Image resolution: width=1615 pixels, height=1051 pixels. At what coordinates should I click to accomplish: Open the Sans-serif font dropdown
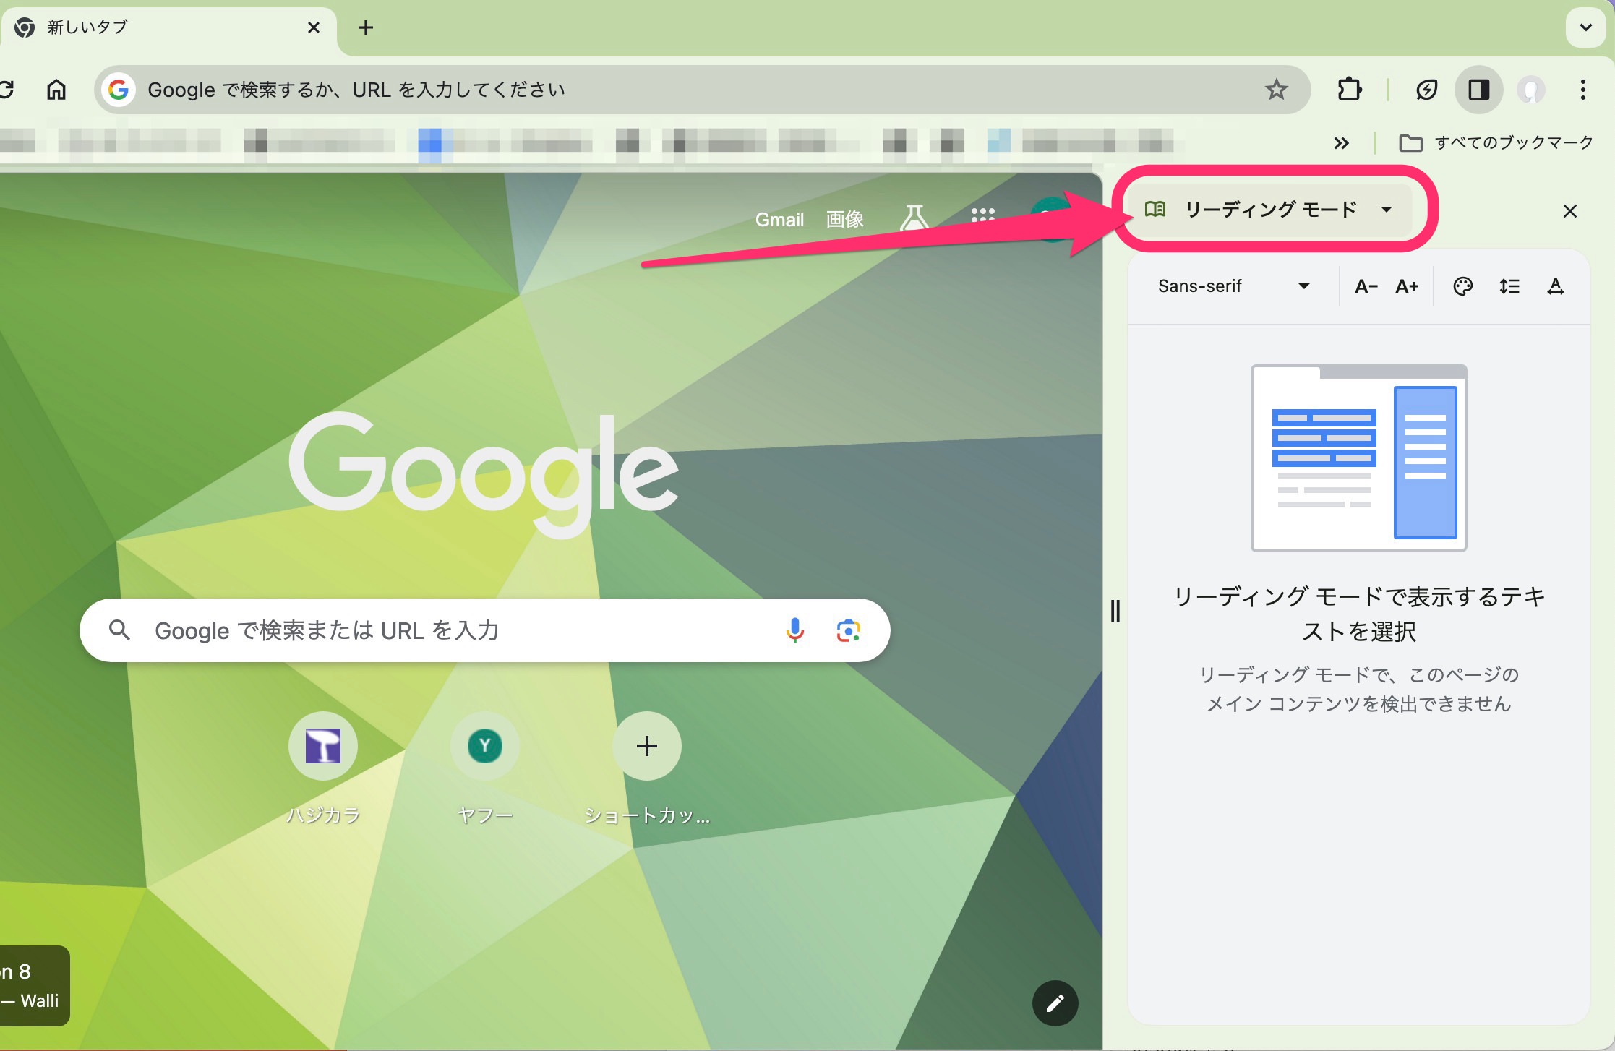click(x=1233, y=286)
